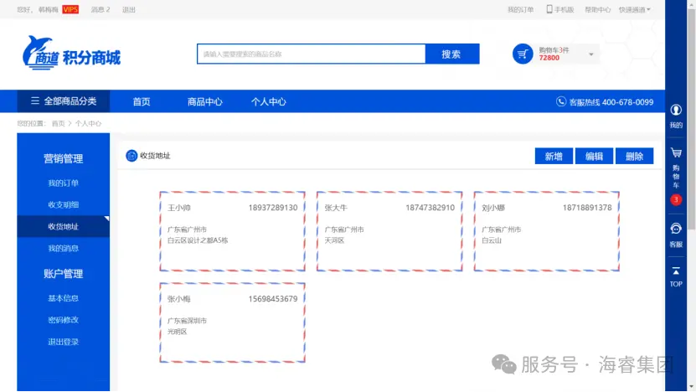
Task: Open the blue shopping cart icon in header
Action: [523, 54]
